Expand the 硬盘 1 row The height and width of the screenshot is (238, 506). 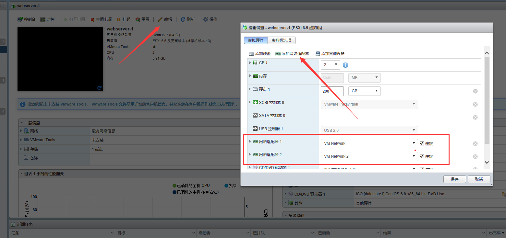tap(250, 89)
